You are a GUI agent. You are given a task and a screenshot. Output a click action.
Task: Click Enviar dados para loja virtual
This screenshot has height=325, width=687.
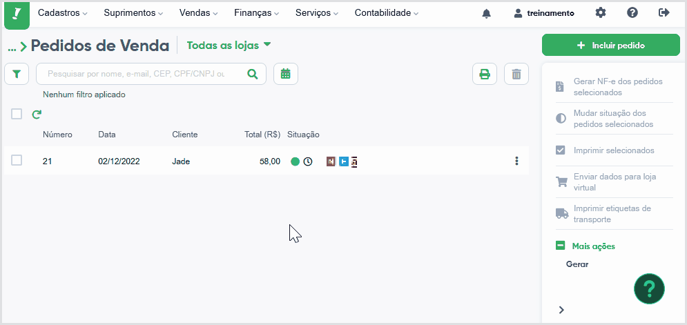(x=614, y=181)
